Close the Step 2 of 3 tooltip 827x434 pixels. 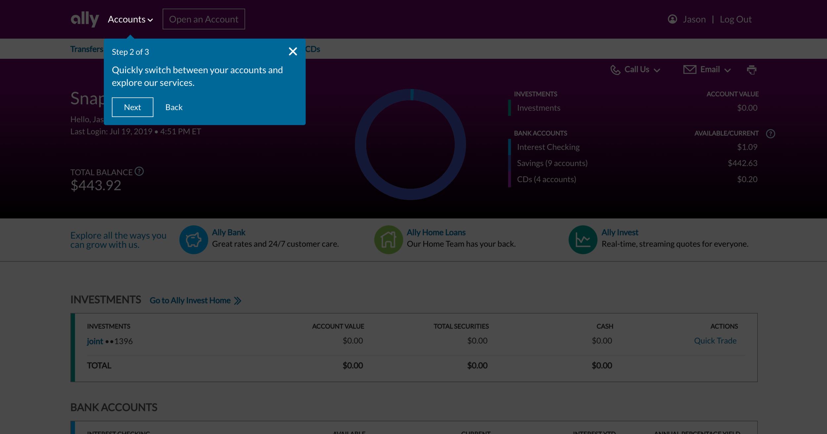point(293,52)
